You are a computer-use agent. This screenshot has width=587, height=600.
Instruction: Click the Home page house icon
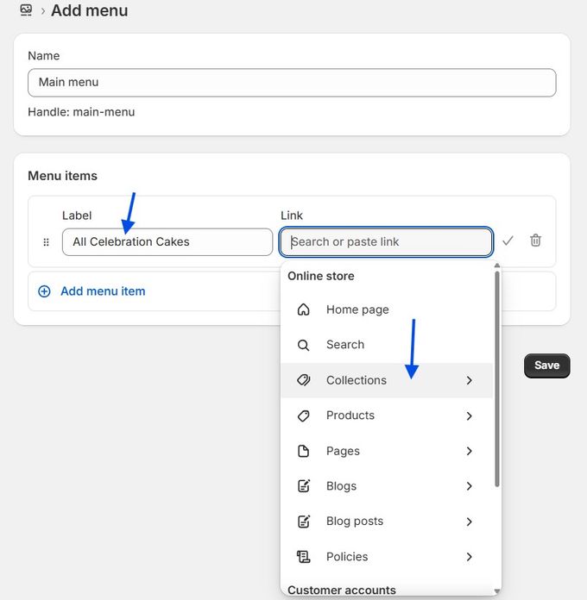coord(304,309)
